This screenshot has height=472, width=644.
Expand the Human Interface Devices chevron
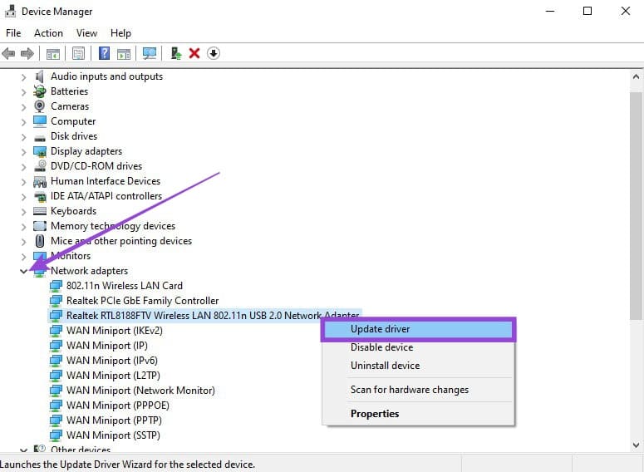click(23, 181)
